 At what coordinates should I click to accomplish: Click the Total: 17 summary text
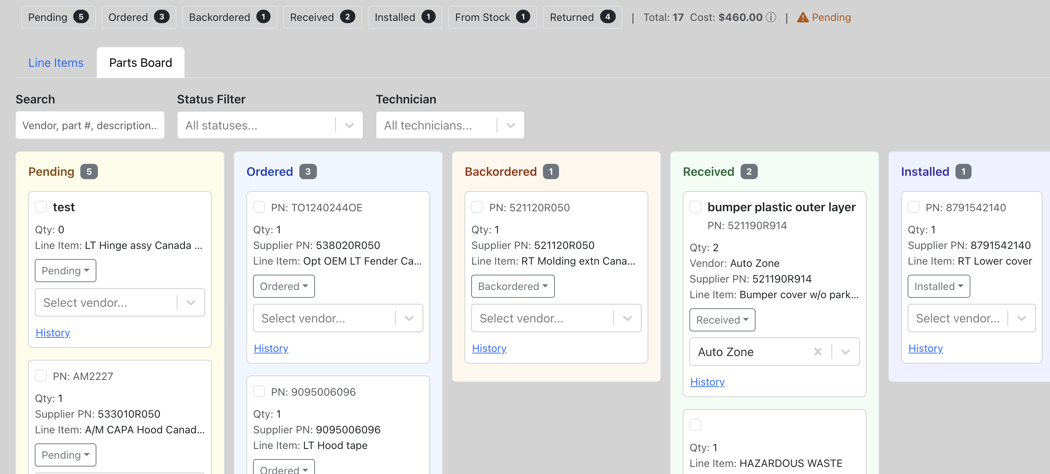click(x=664, y=17)
